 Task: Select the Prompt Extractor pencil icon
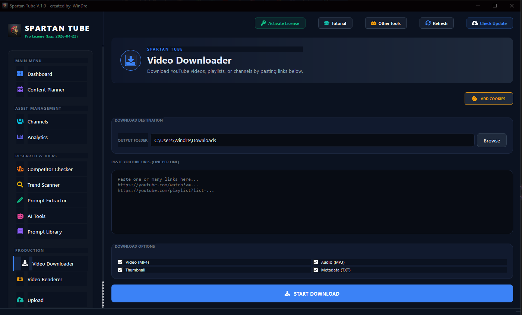click(x=20, y=200)
